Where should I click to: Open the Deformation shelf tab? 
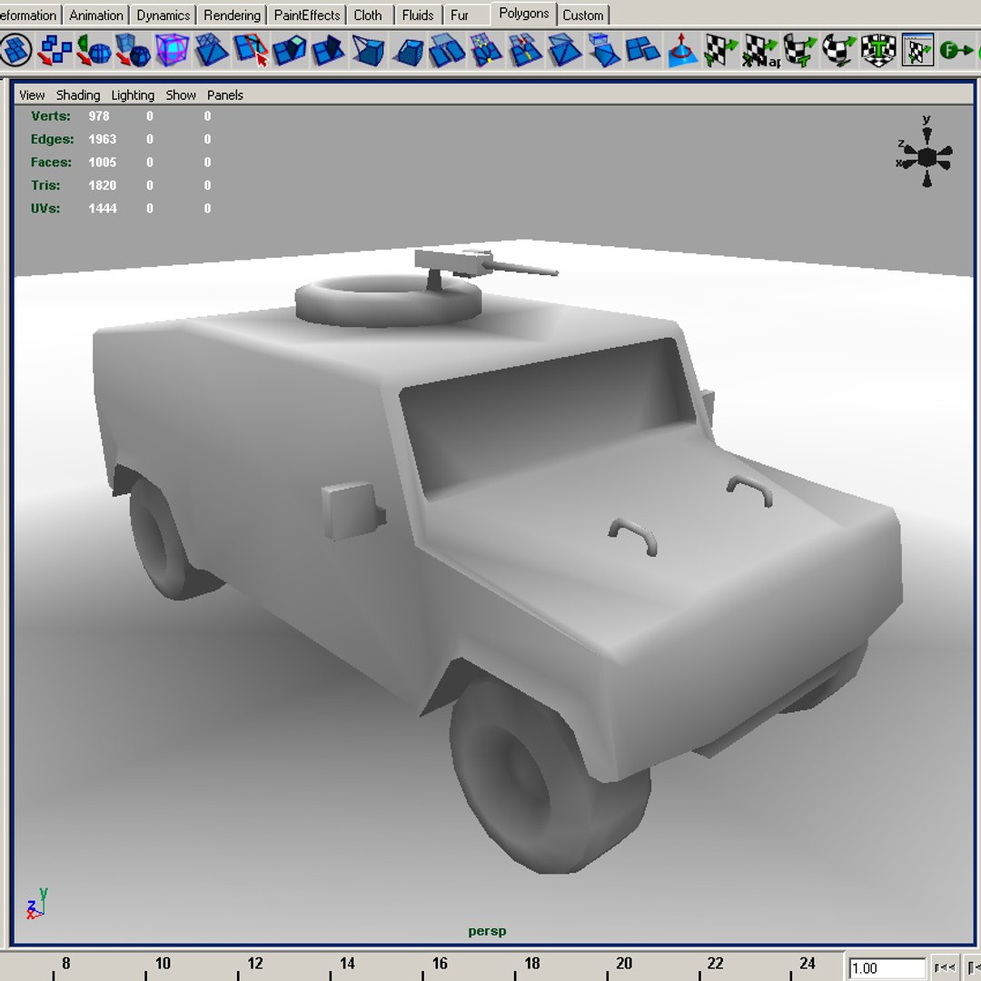[29, 15]
